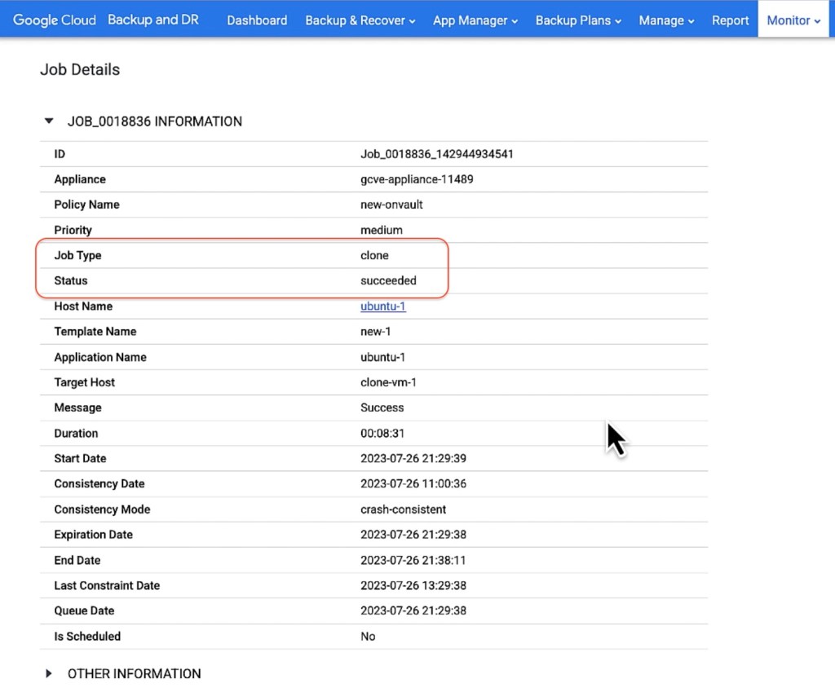Click the 00:08:31 duration value
835x692 pixels.
pos(383,434)
